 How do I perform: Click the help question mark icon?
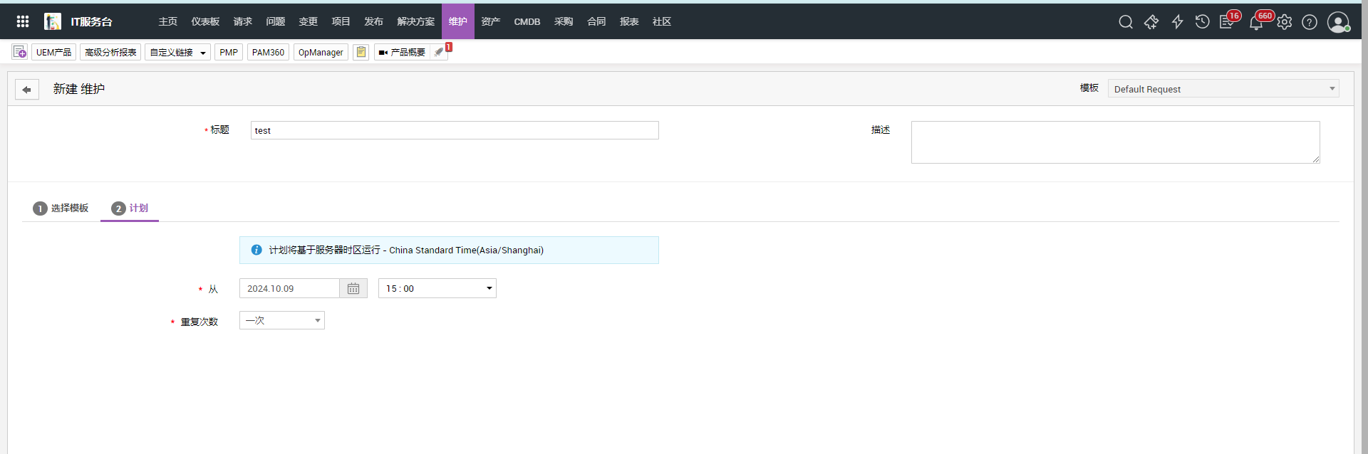(x=1310, y=22)
